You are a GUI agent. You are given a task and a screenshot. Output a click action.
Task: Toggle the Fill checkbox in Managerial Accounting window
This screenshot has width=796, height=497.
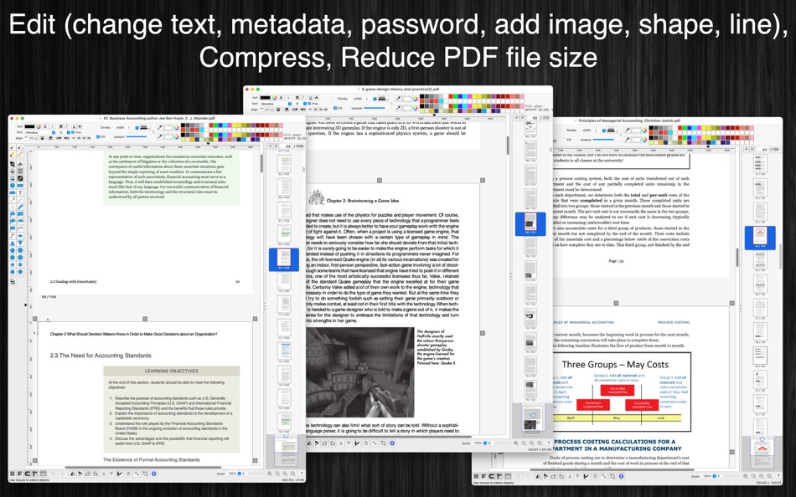[564, 140]
